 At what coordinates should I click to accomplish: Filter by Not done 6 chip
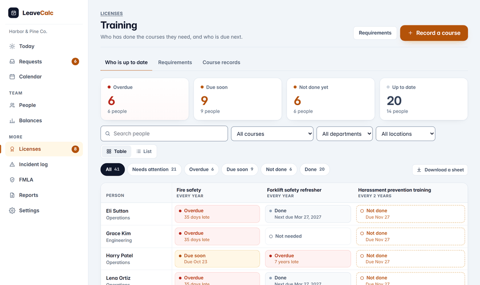[279, 169]
